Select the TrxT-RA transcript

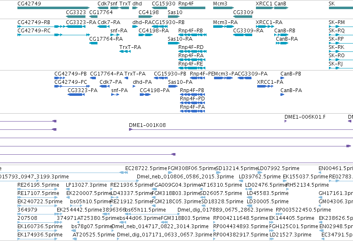tap(125, 51)
